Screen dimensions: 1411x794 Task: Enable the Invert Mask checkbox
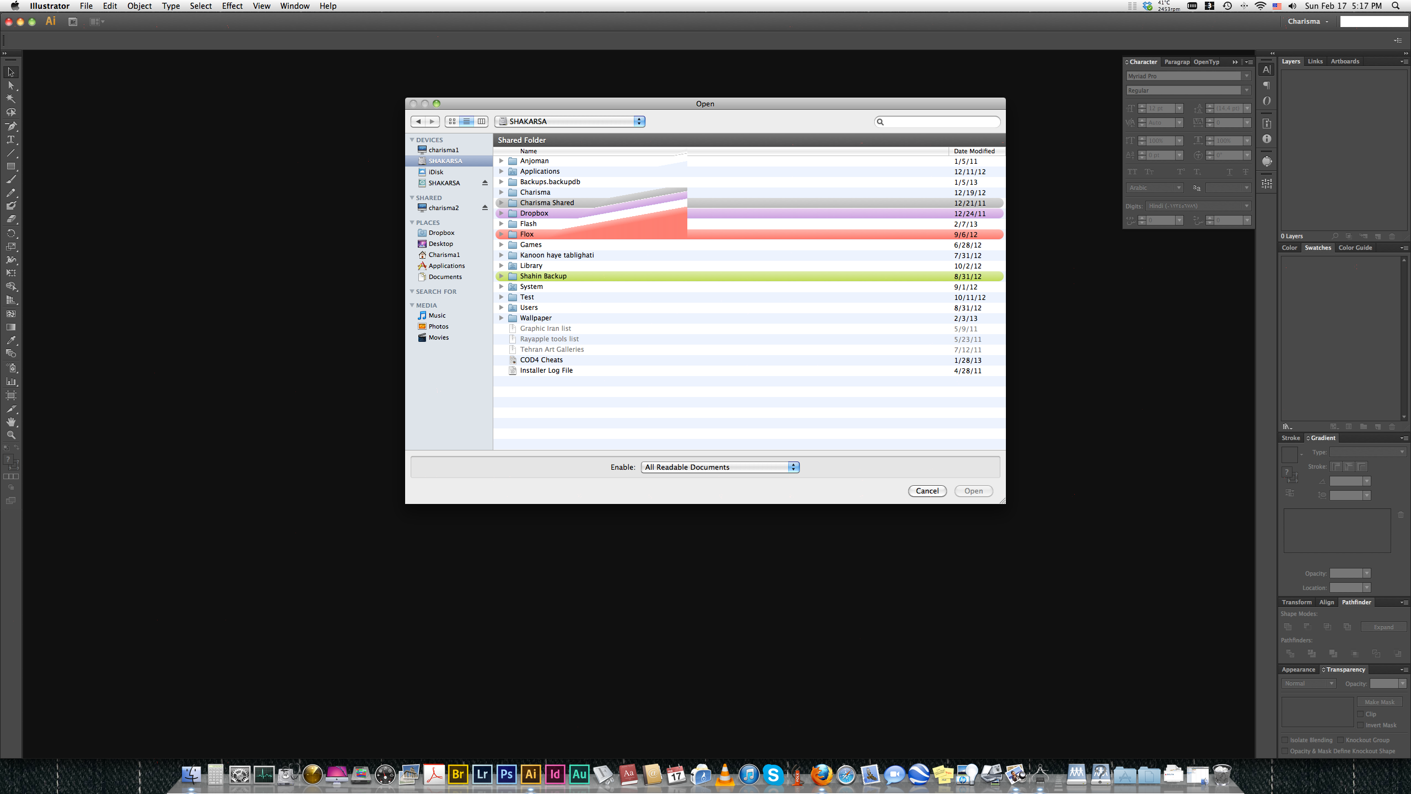(x=1361, y=725)
